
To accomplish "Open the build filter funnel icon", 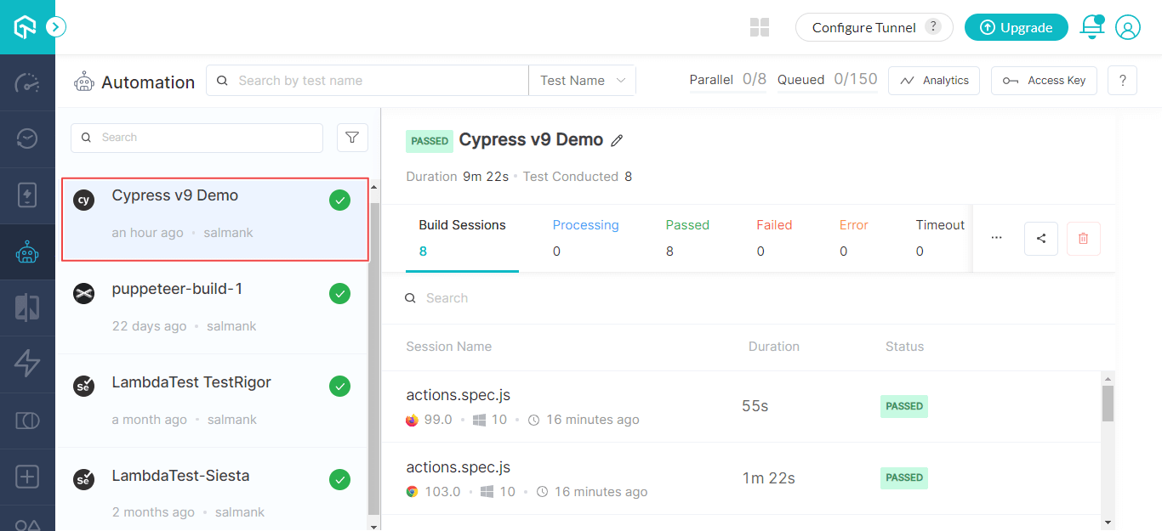I will pos(353,138).
